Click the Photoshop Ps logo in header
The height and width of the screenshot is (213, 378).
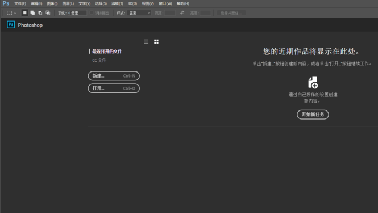(x=11, y=25)
